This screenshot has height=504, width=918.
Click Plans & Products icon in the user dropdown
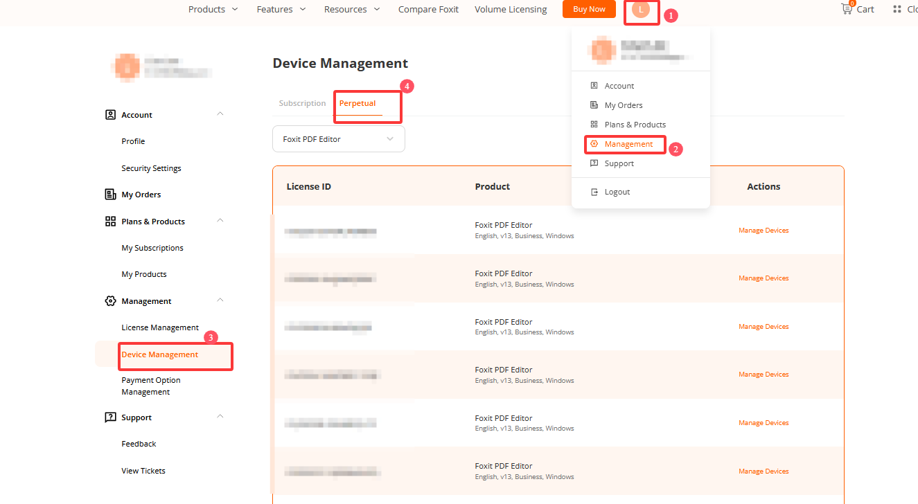(x=594, y=125)
